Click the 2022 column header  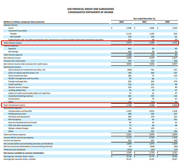coord(121,22)
